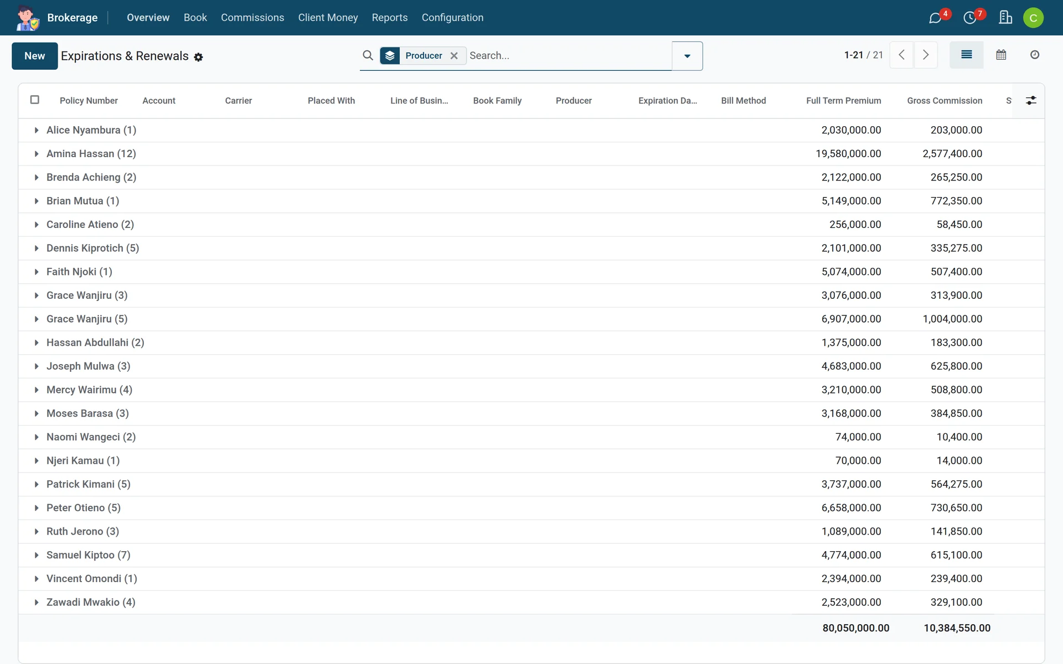Open the Overview menu
This screenshot has height=664, width=1063.
pyautogui.click(x=148, y=18)
